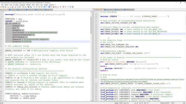
Task: Open the Tools menu
Action: click(x=33, y=5)
